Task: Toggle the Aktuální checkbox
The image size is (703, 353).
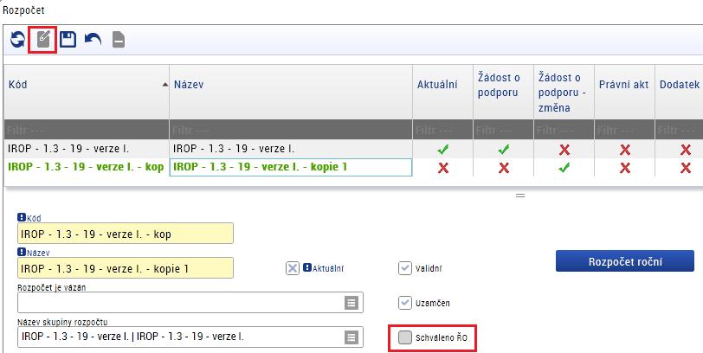Action: (293, 268)
